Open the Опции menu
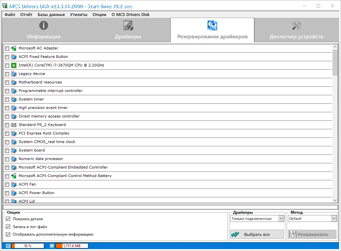Image resolution: width=341 pixels, height=251 pixels. coord(99,15)
